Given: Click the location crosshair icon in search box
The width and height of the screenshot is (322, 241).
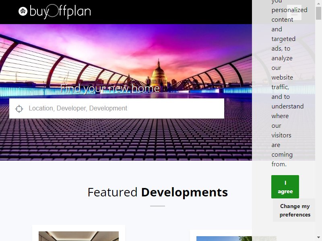Looking at the screenshot, I should 19,109.
